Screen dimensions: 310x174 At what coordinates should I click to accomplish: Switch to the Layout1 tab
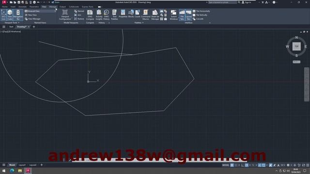click(x=22, y=165)
